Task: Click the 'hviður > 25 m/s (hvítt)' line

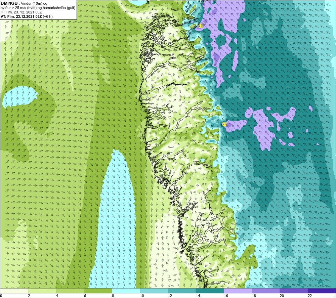Action: (18, 8)
